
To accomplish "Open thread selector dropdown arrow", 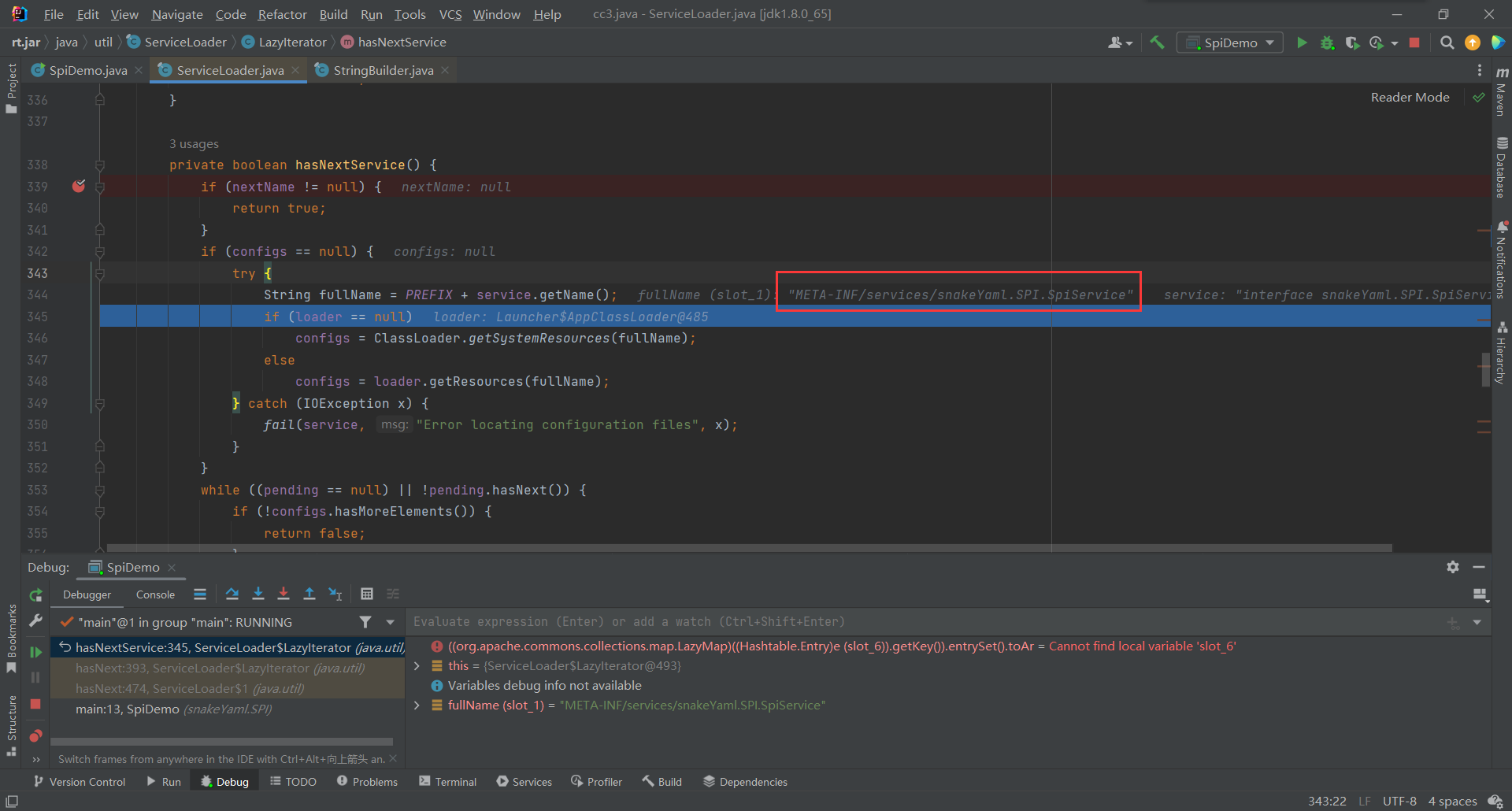I will 390,622.
